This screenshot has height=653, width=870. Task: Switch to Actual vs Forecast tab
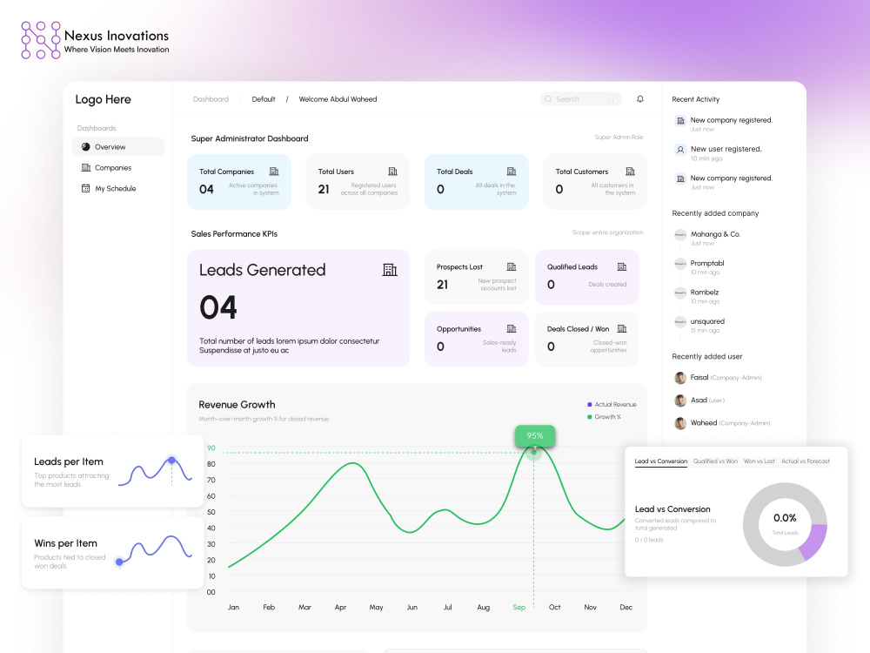coord(805,461)
